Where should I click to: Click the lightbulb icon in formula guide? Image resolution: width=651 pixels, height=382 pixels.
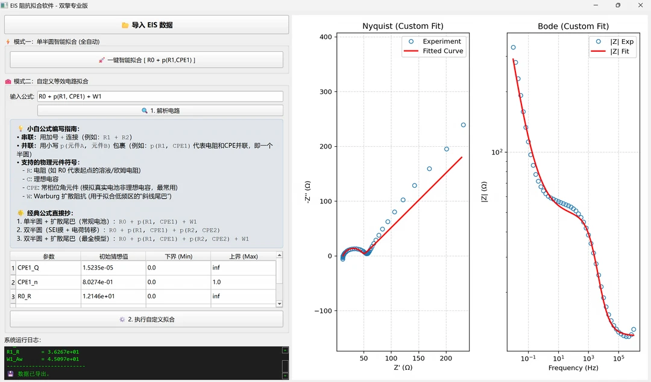point(20,129)
